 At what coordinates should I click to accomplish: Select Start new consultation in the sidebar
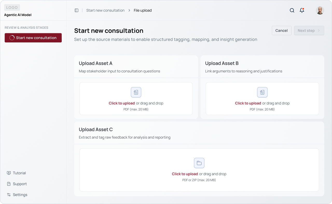click(x=33, y=38)
